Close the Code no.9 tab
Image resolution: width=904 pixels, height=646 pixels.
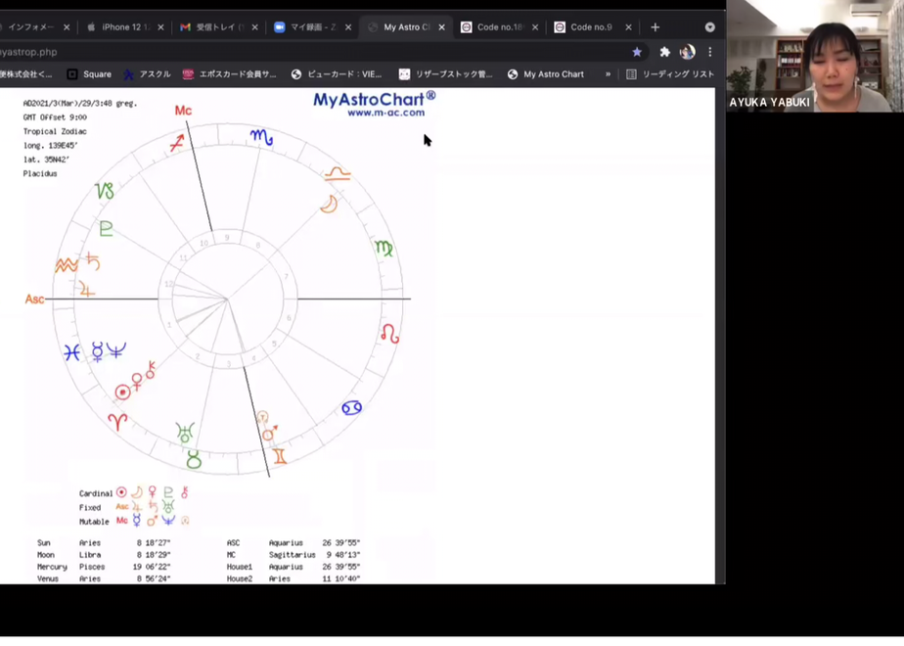click(x=628, y=27)
